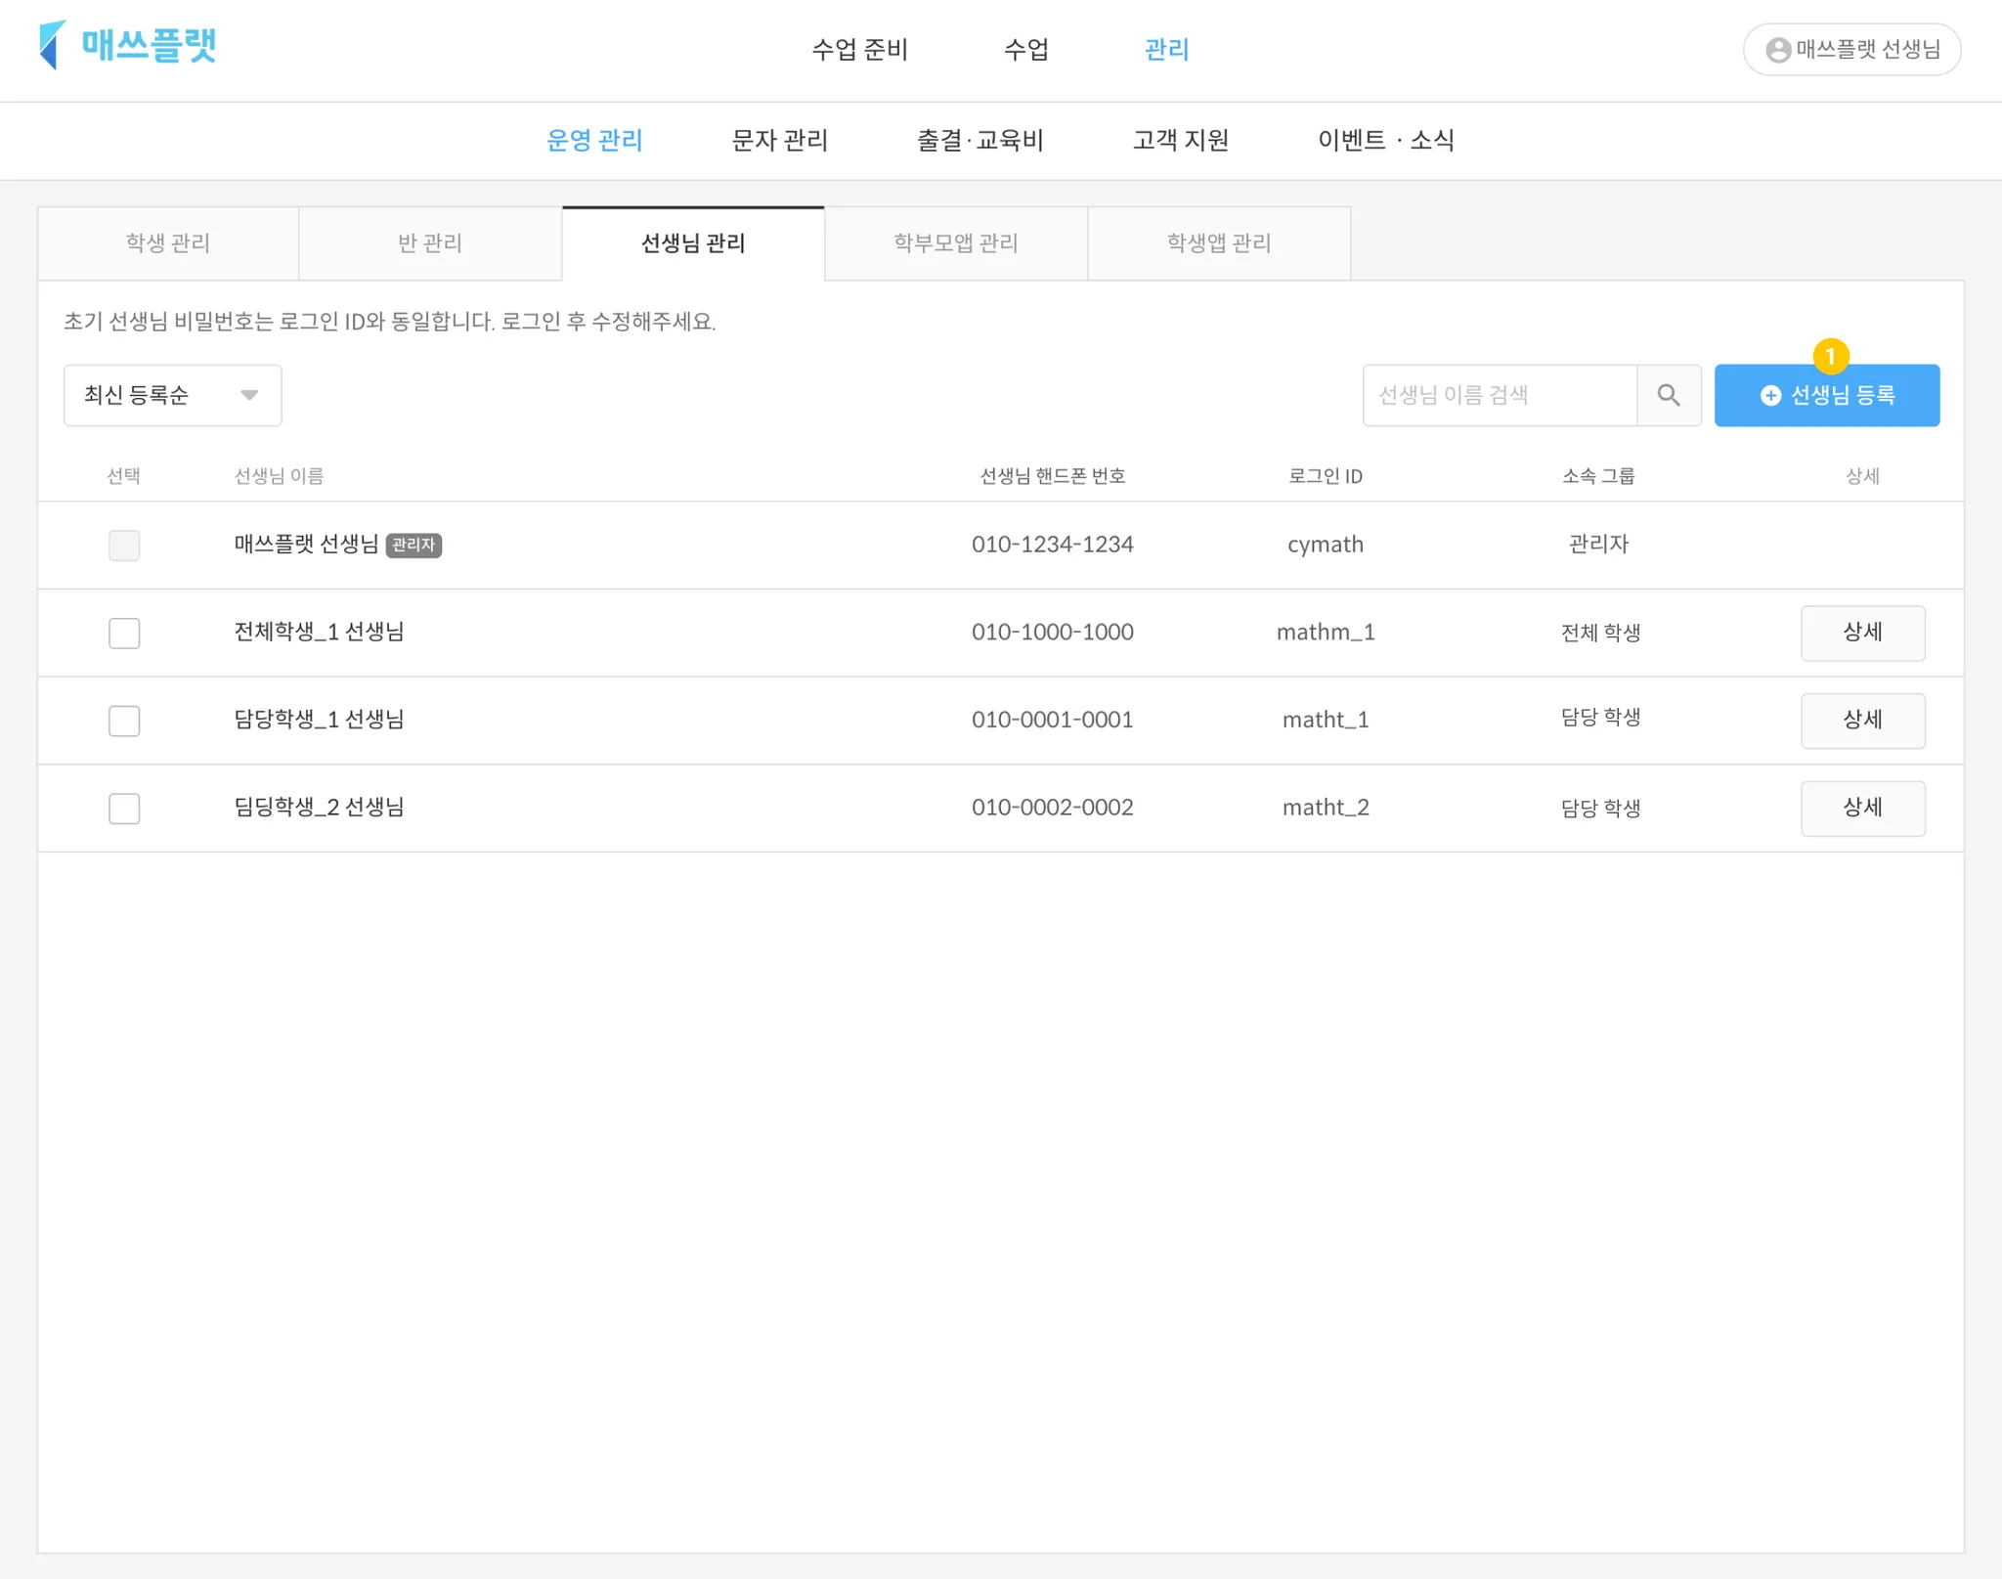Viewport: 2002px width, 1579px height.
Task: Open the 최신 등록순 sort dropdown
Action: 172,395
